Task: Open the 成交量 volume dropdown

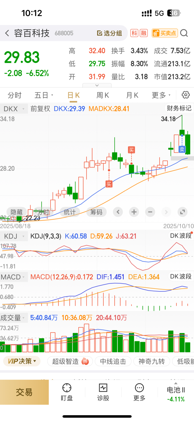Action: [x=14, y=318]
